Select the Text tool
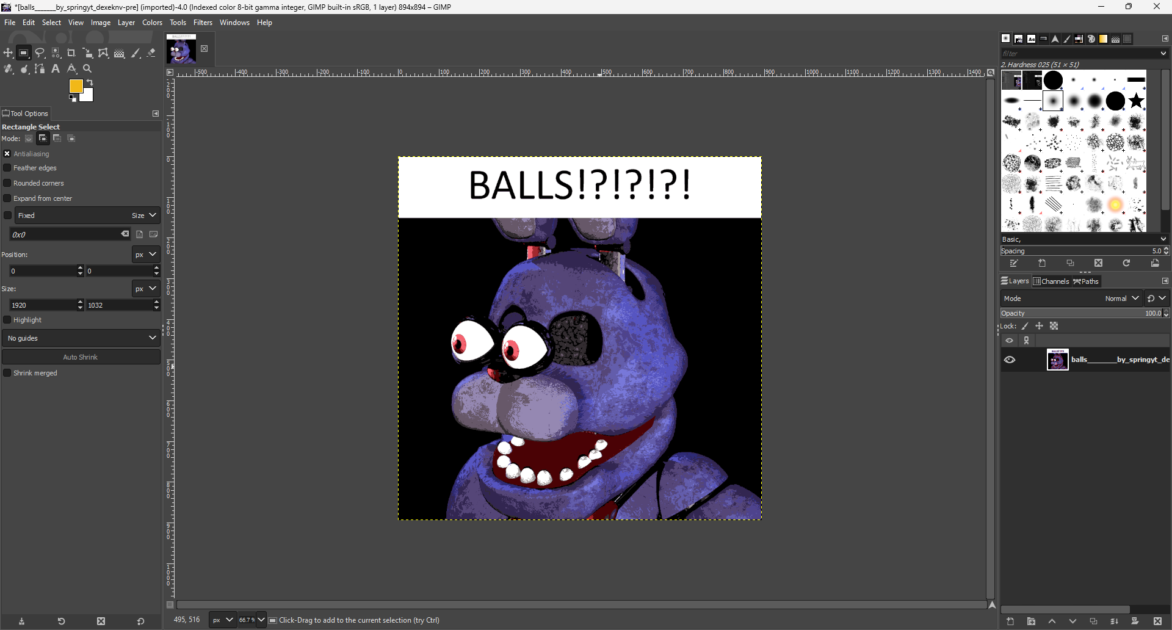Image resolution: width=1172 pixels, height=630 pixels. coord(56,69)
